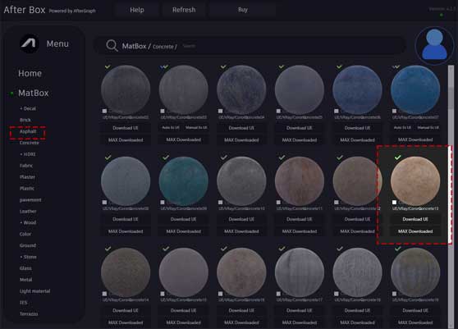
Task: Expand the Decal category in sidebar
Action: [28, 108]
